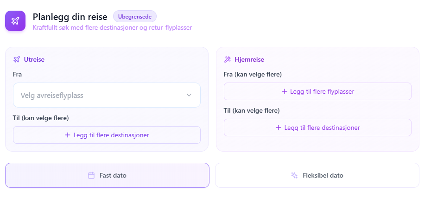Click the Kraftfullt søk subtitle text
The height and width of the screenshot is (198, 431).
112,27
